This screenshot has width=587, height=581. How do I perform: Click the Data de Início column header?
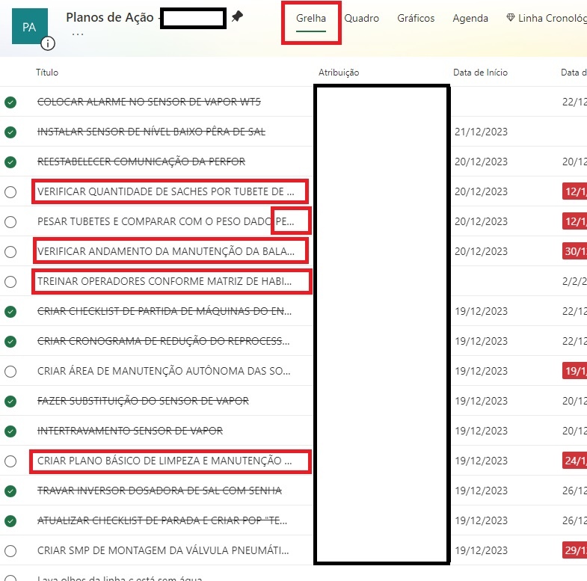[x=480, y=73]
